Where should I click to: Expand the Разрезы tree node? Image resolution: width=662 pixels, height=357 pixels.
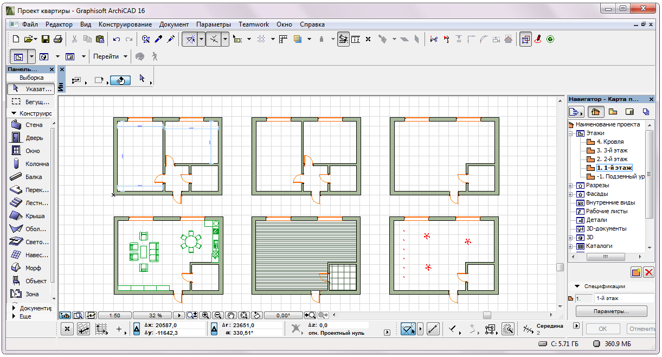pyautogui.click(x=570, y=185)
